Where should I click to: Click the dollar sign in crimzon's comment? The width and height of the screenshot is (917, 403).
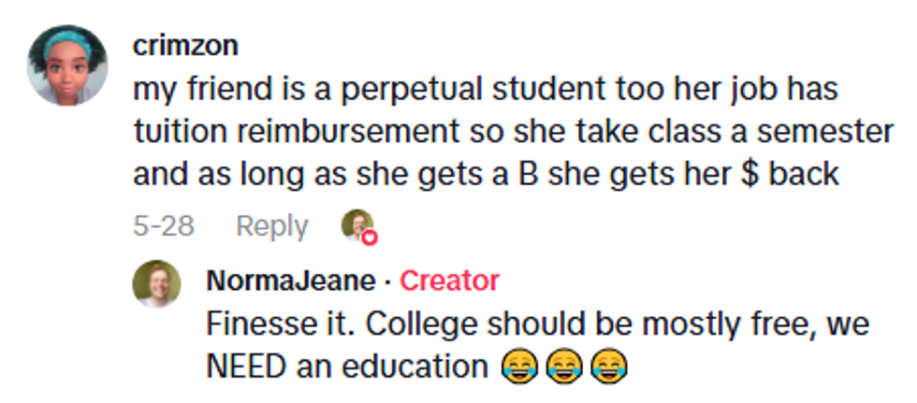coord(747,174)
